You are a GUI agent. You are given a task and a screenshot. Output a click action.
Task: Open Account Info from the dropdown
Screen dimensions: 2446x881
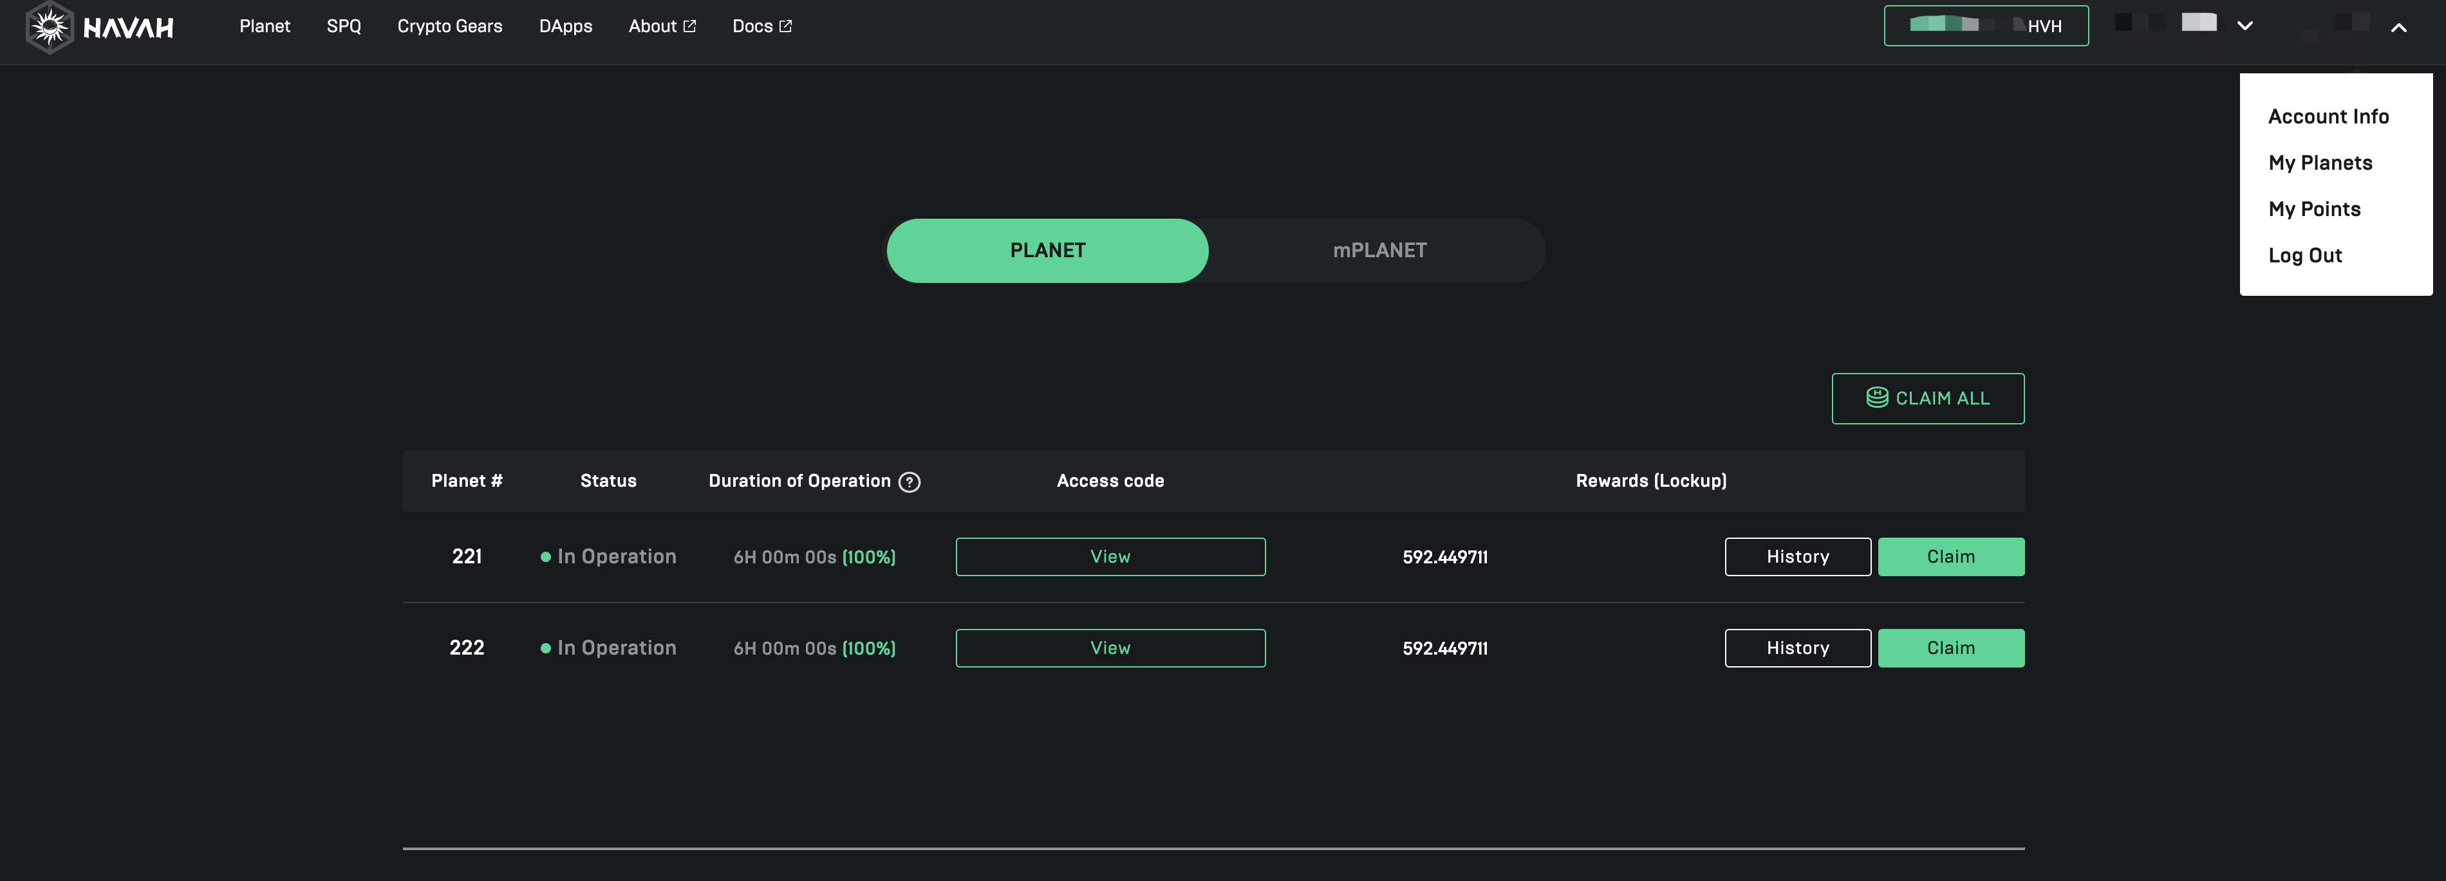click(x=2328, y=116)
